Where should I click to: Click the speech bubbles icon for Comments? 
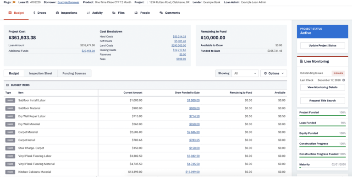click(x=161, y=13)
